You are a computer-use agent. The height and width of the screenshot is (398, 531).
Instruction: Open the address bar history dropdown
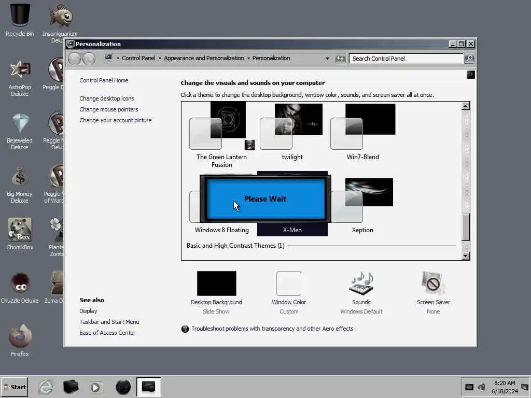[x=327, y=58]
